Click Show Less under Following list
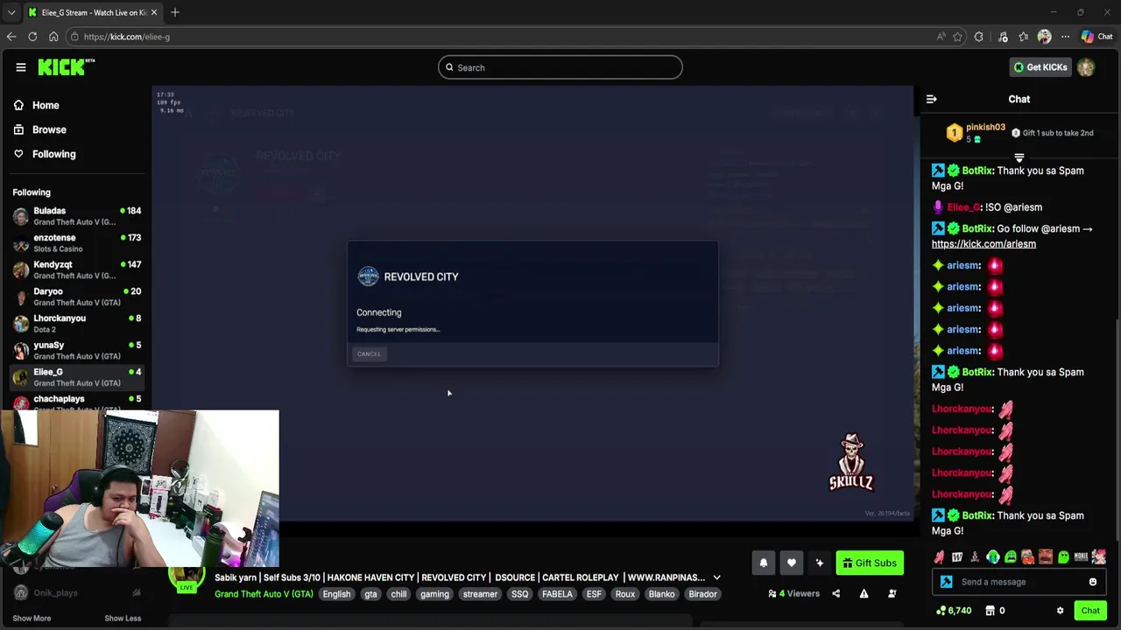 [x=123, y=618]
